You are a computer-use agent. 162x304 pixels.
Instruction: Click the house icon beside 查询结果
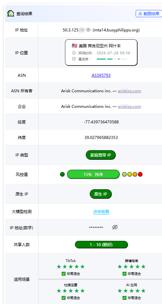pos(11,13)
